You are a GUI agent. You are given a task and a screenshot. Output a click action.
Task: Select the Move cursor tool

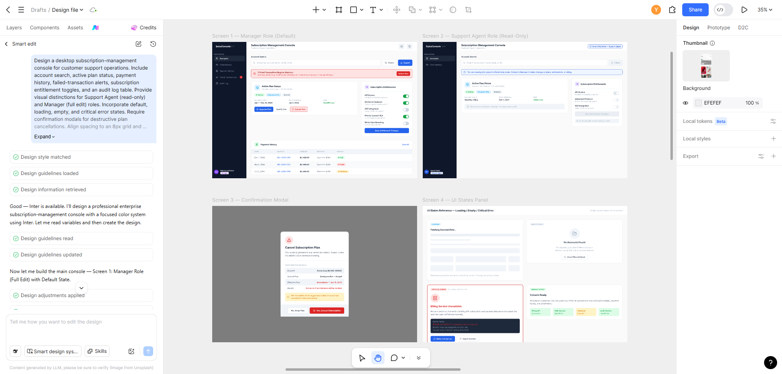362,358
